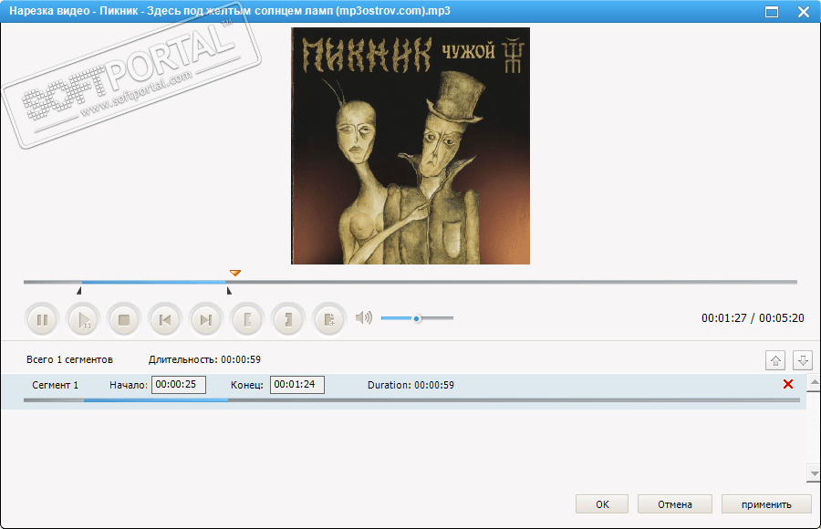Jump to the next frame
The width and height of the screenshot is (821, 529).
(206, 319)
